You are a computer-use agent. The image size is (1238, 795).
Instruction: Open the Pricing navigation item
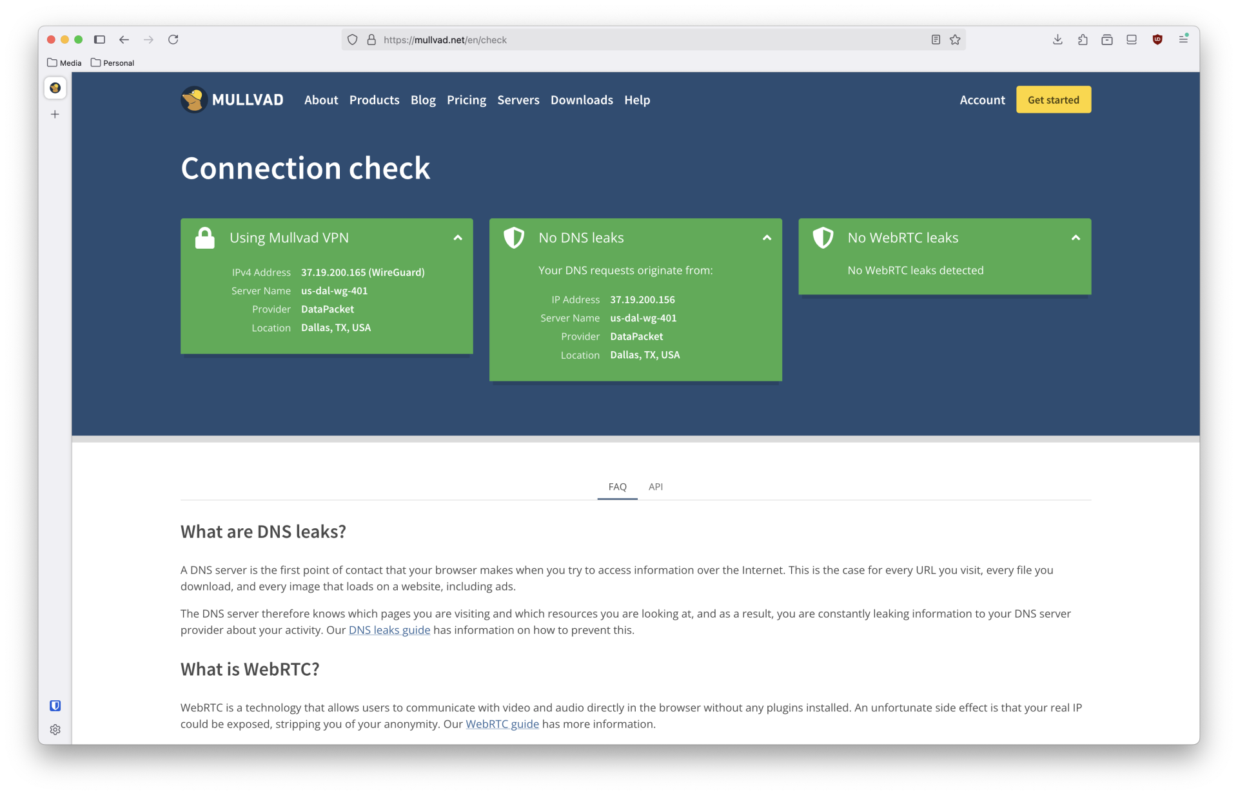466,100
